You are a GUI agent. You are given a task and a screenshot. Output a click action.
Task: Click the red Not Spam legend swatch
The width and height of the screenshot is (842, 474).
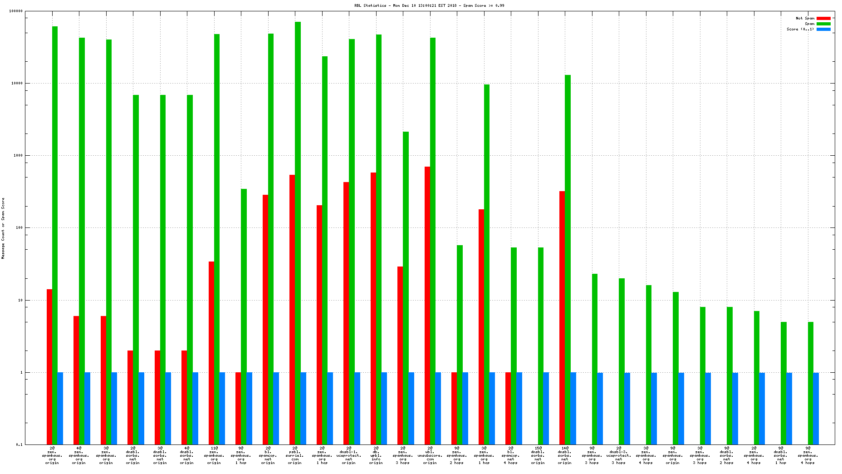823,18
